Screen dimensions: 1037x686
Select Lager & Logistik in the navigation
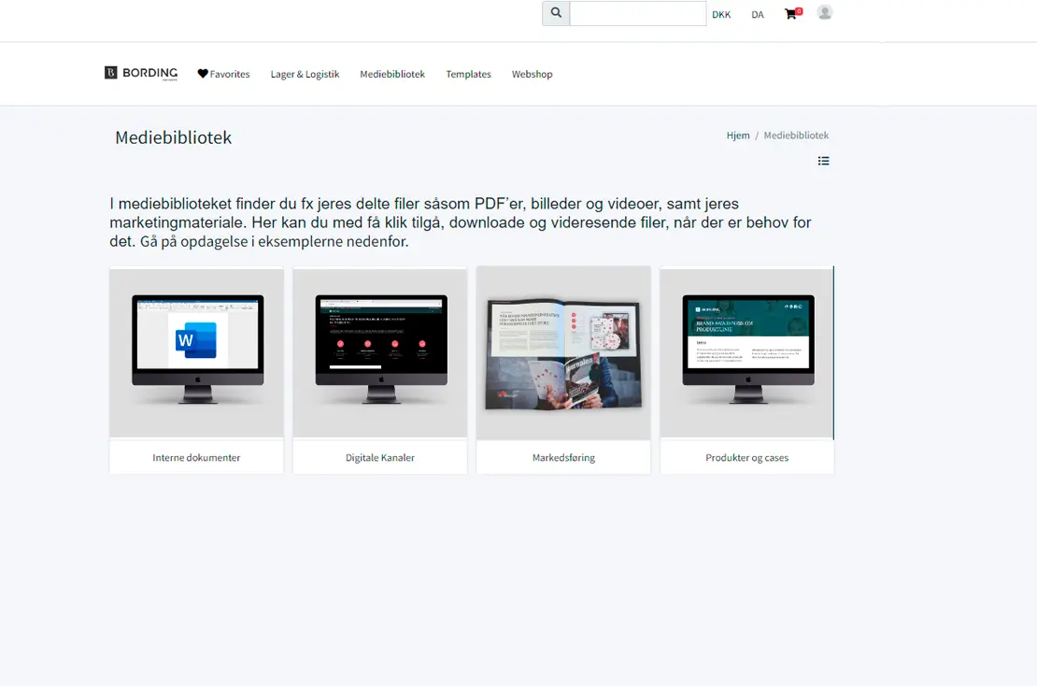pos(305,74)
